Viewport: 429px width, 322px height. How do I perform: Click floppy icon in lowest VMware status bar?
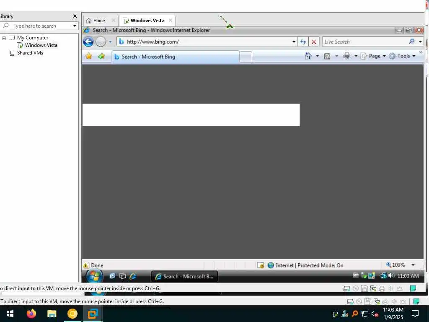(x=368, y=301)
